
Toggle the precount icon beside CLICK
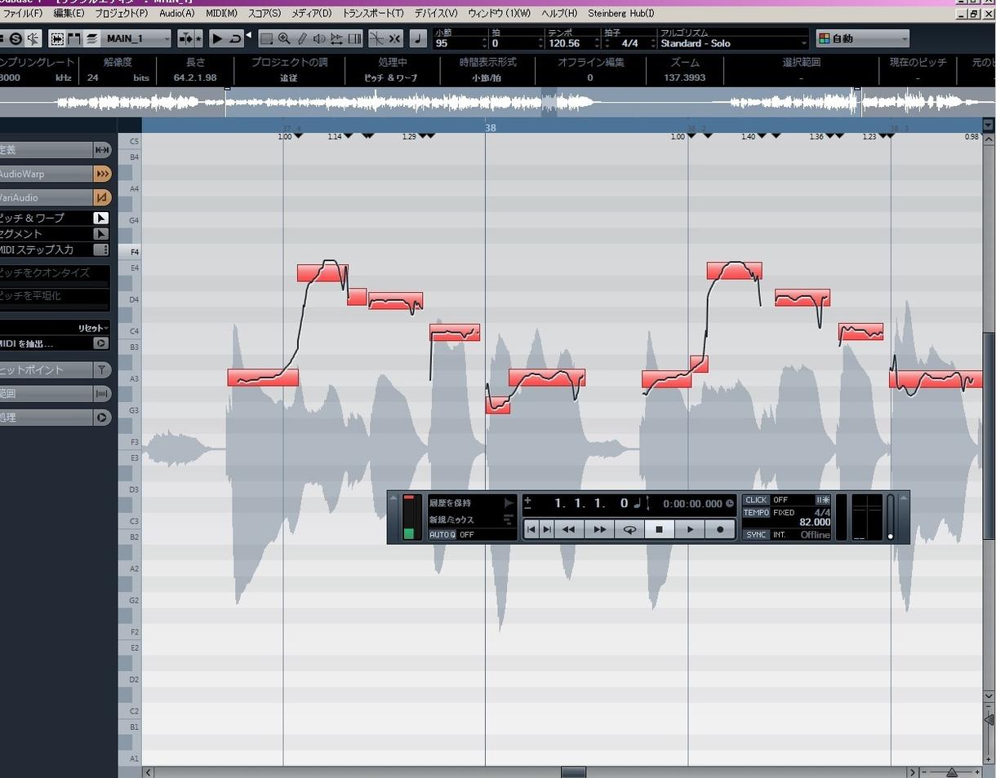pos(823,500)
